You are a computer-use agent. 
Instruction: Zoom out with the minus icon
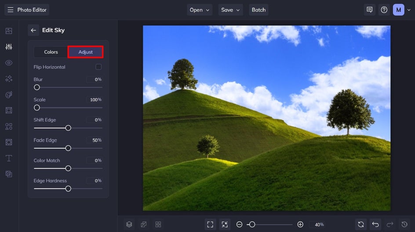click(239, 225)
